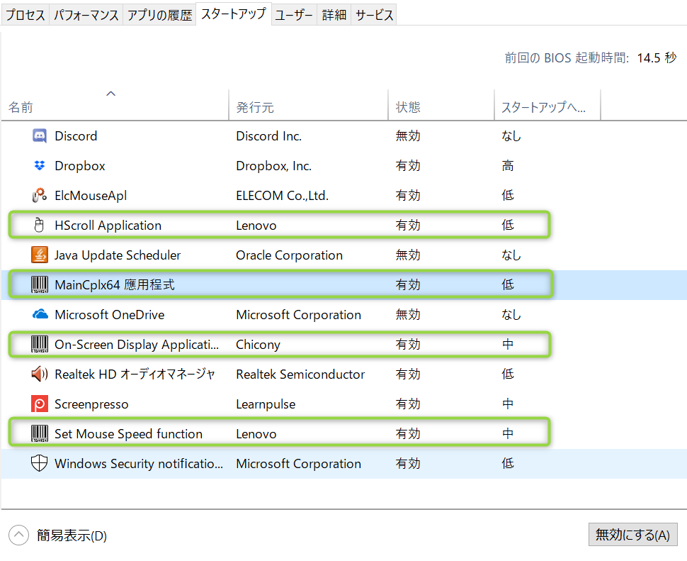The image size is (687, 561).
Task: Select the Windows Security shield icon
Action: [40, 464]
